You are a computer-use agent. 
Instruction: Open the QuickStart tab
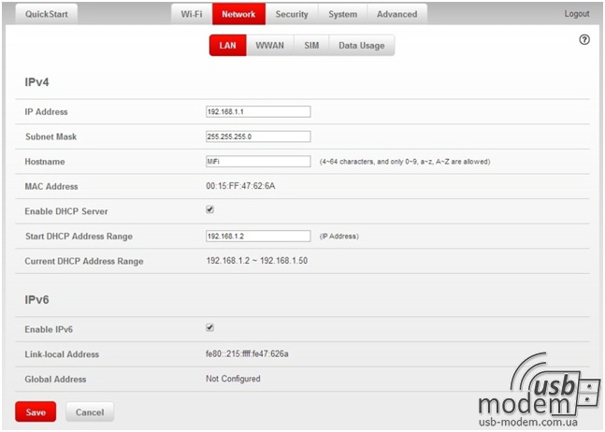coord(47,14)
